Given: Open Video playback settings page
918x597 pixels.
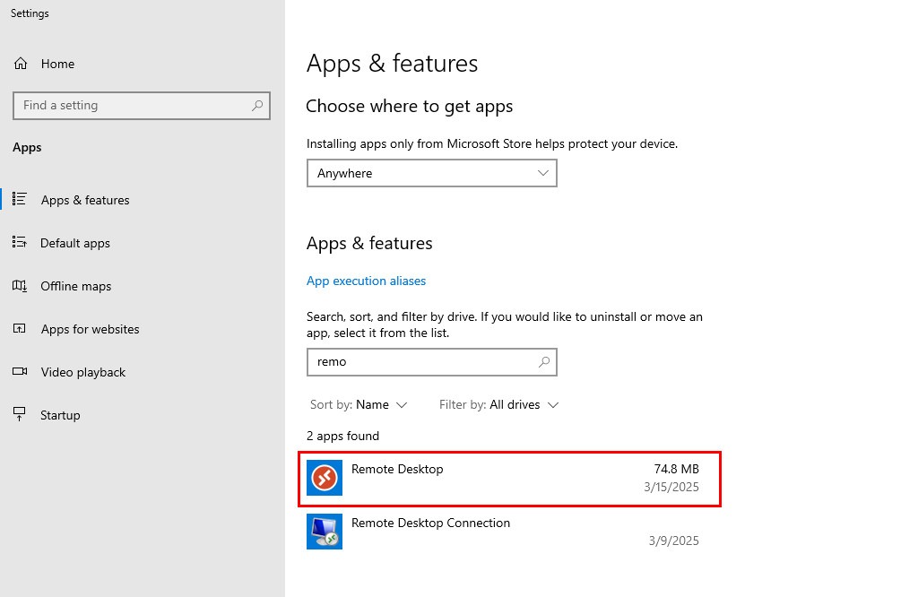Looking at the screenshot, I should point(83,372).
